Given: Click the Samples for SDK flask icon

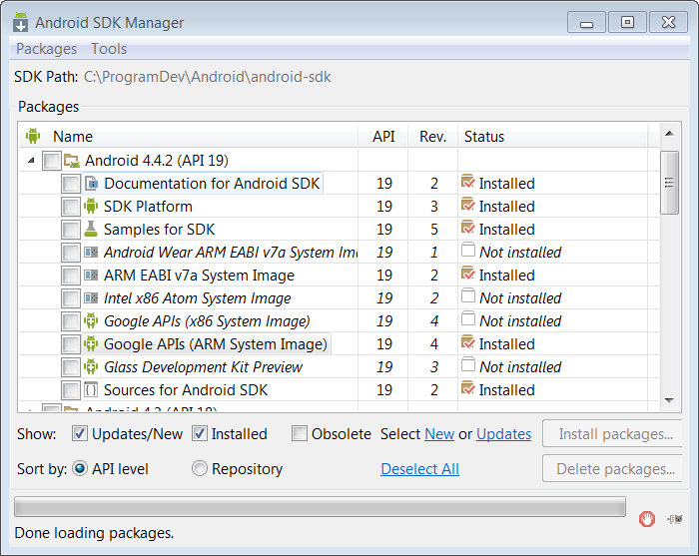Looking at the screenshot, I should pos(92,230).
